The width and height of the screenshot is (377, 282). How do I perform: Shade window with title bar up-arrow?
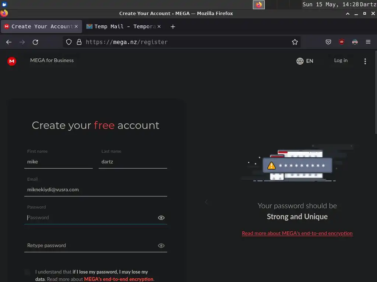click(x=348, y=14)
